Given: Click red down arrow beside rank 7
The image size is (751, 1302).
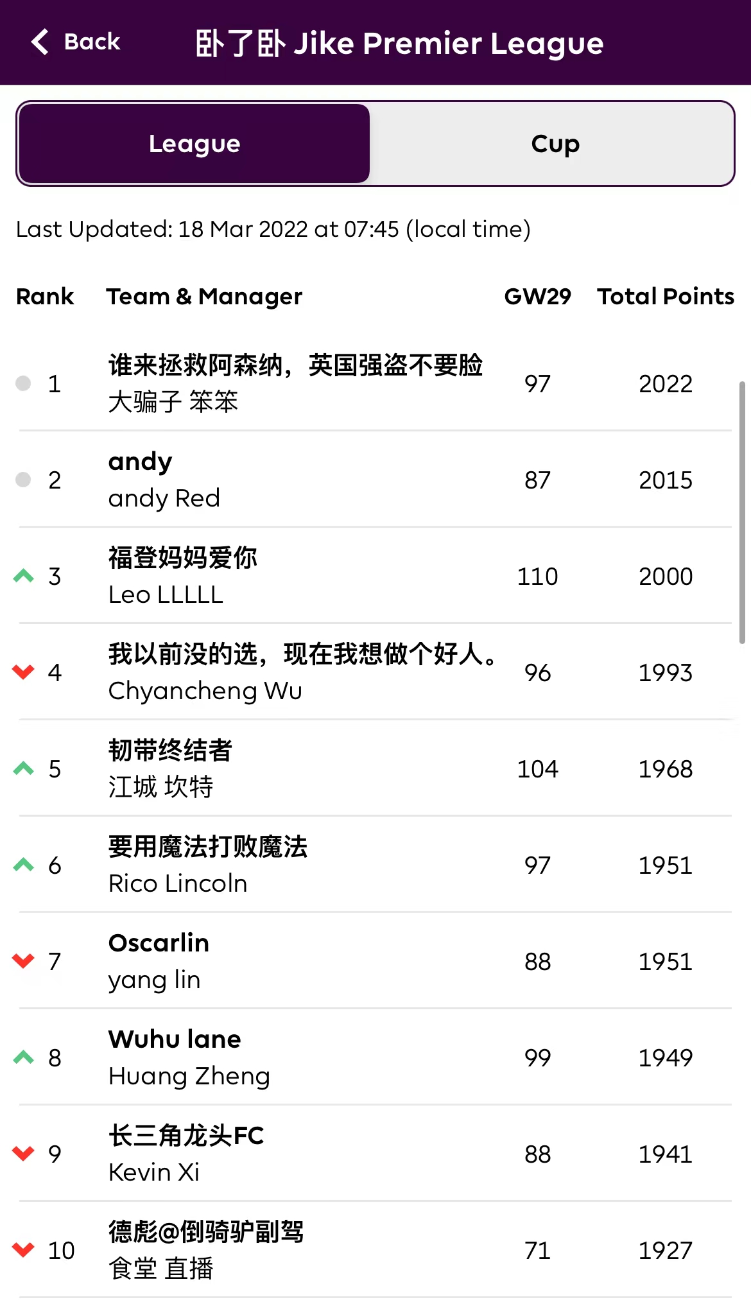Looking at the screenshot, I should 24,961.
